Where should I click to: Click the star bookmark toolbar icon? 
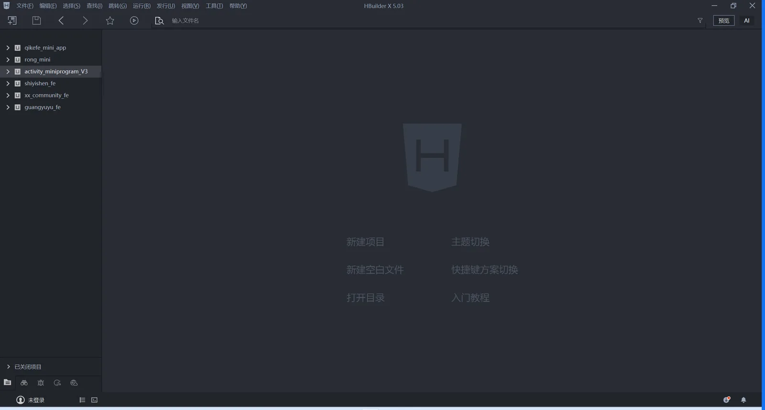pyautogui.click(x=110, y=21)
